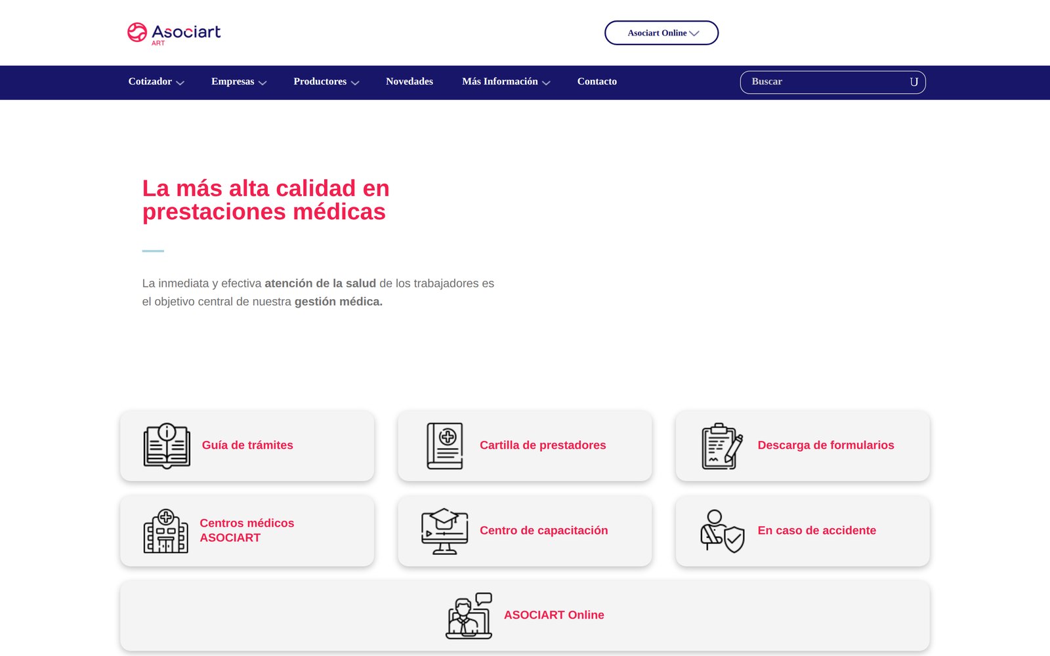Go to the Contacto page
The height and width of the screenshot is (656, 1050).
(x=597, y=82)
